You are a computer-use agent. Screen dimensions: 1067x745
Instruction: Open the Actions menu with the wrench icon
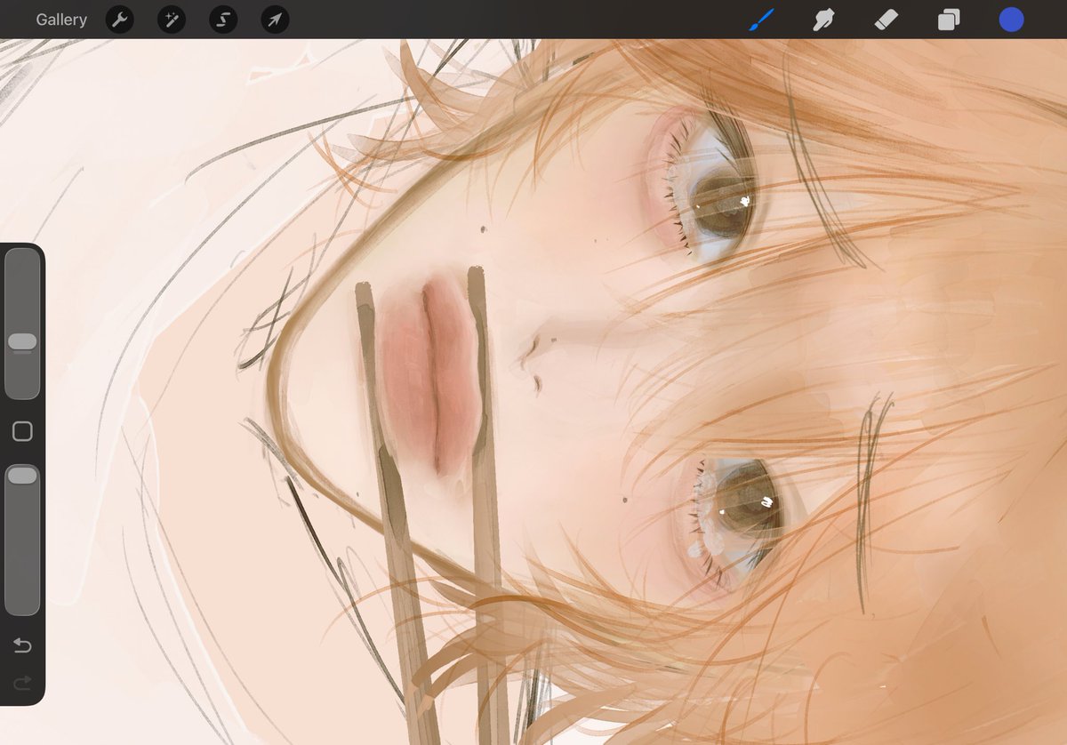(119, 19)
